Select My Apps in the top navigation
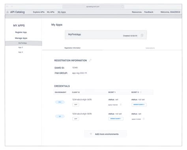Viewport: 187px width, 150px height. pos(62,12)
